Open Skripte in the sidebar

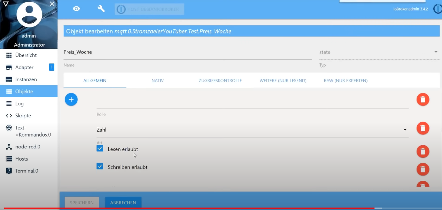click(29, 116)
